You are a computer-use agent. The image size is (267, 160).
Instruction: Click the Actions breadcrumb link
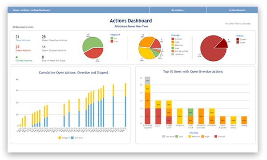[x=25, y=10]
